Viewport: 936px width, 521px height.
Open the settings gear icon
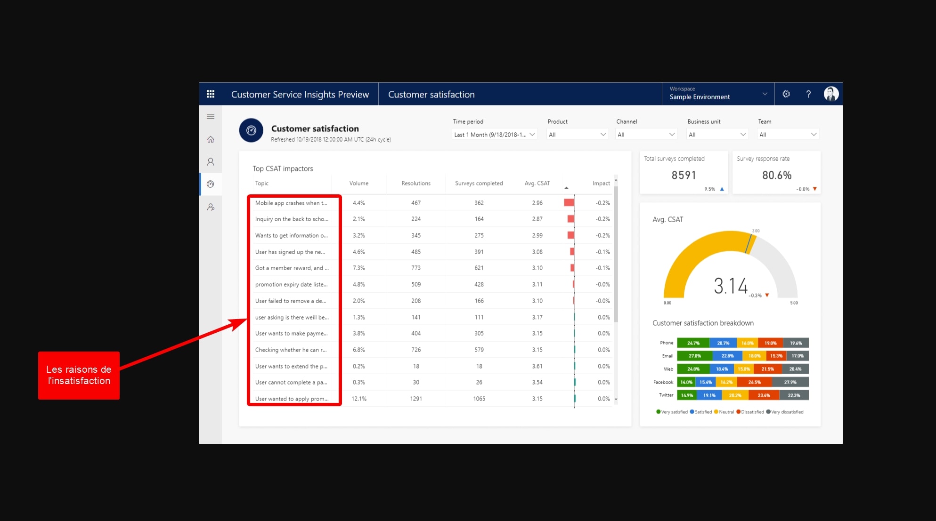tap(786, 94)
